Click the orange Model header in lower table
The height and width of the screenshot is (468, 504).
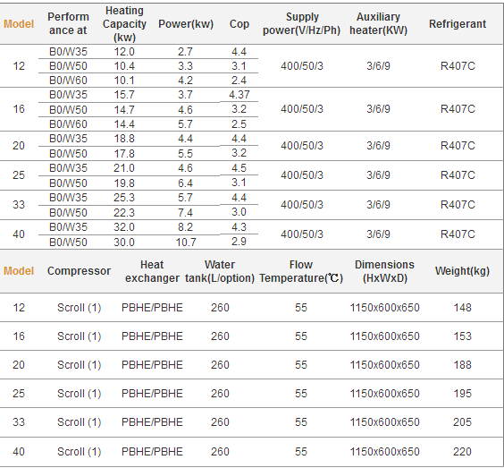click(19, 271)
